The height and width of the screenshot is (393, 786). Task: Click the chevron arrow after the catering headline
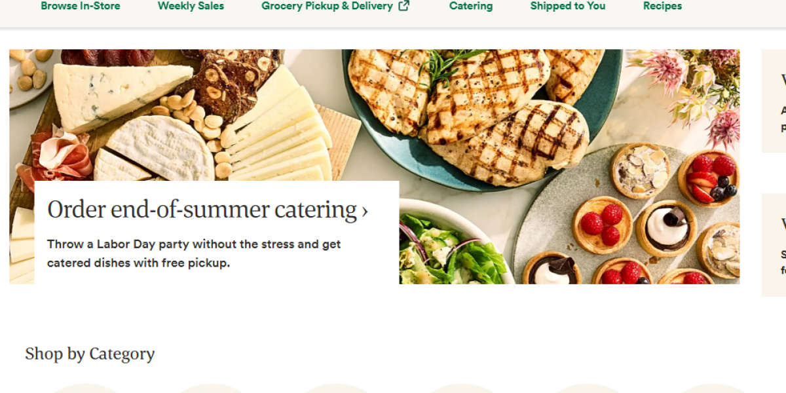365,212
